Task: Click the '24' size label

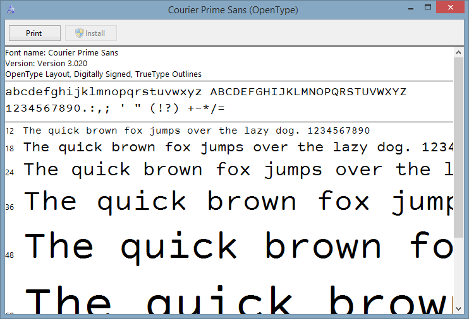Action: pyautogui.click(x=9, y=173)
